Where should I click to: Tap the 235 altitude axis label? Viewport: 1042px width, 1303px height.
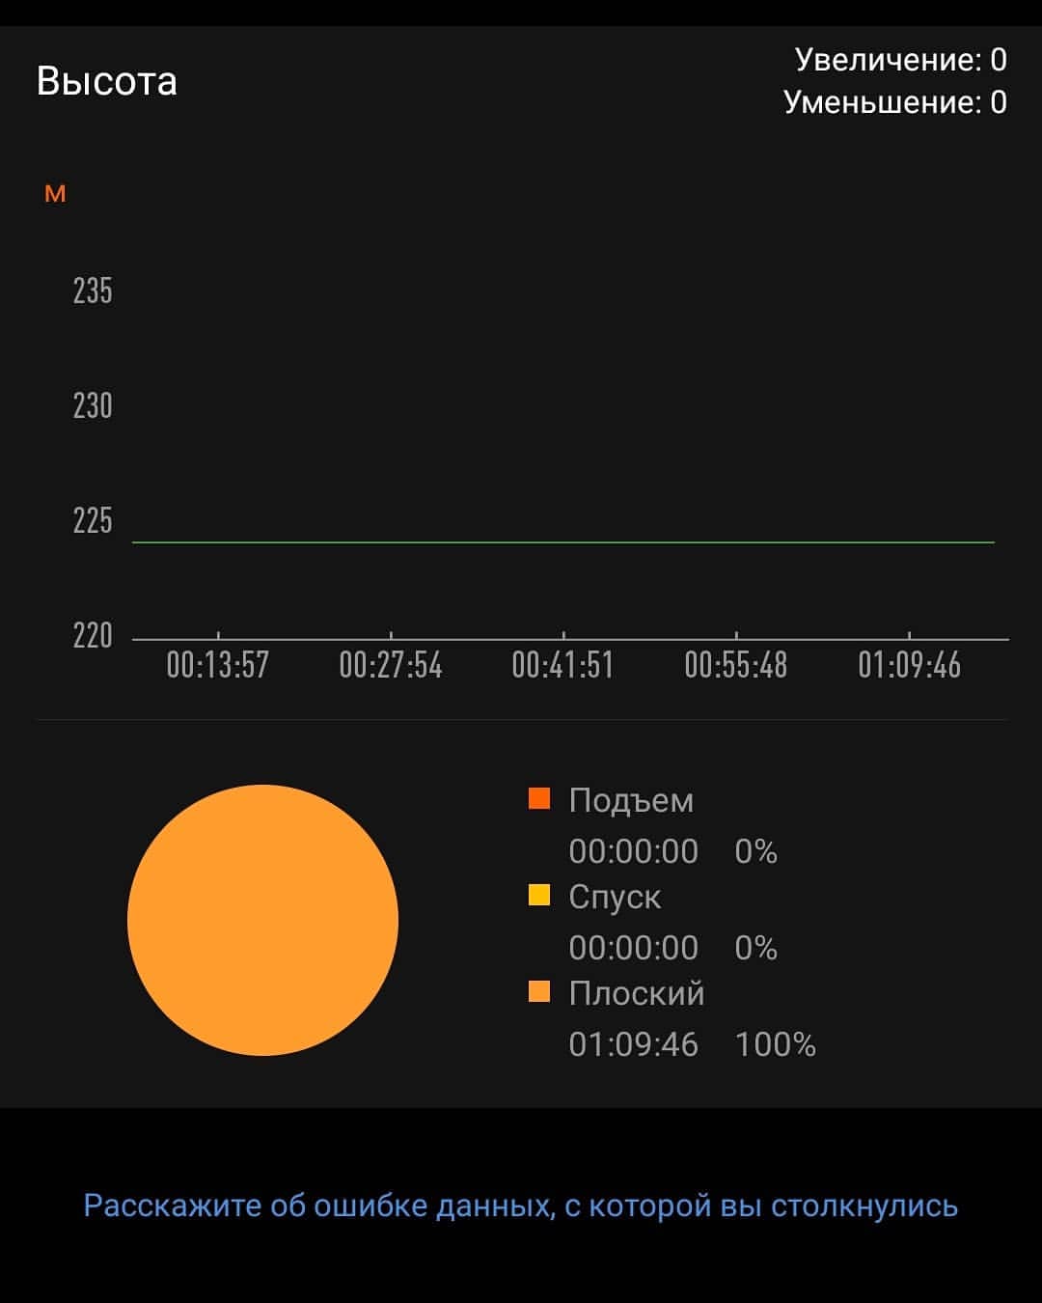click(93, 291)
